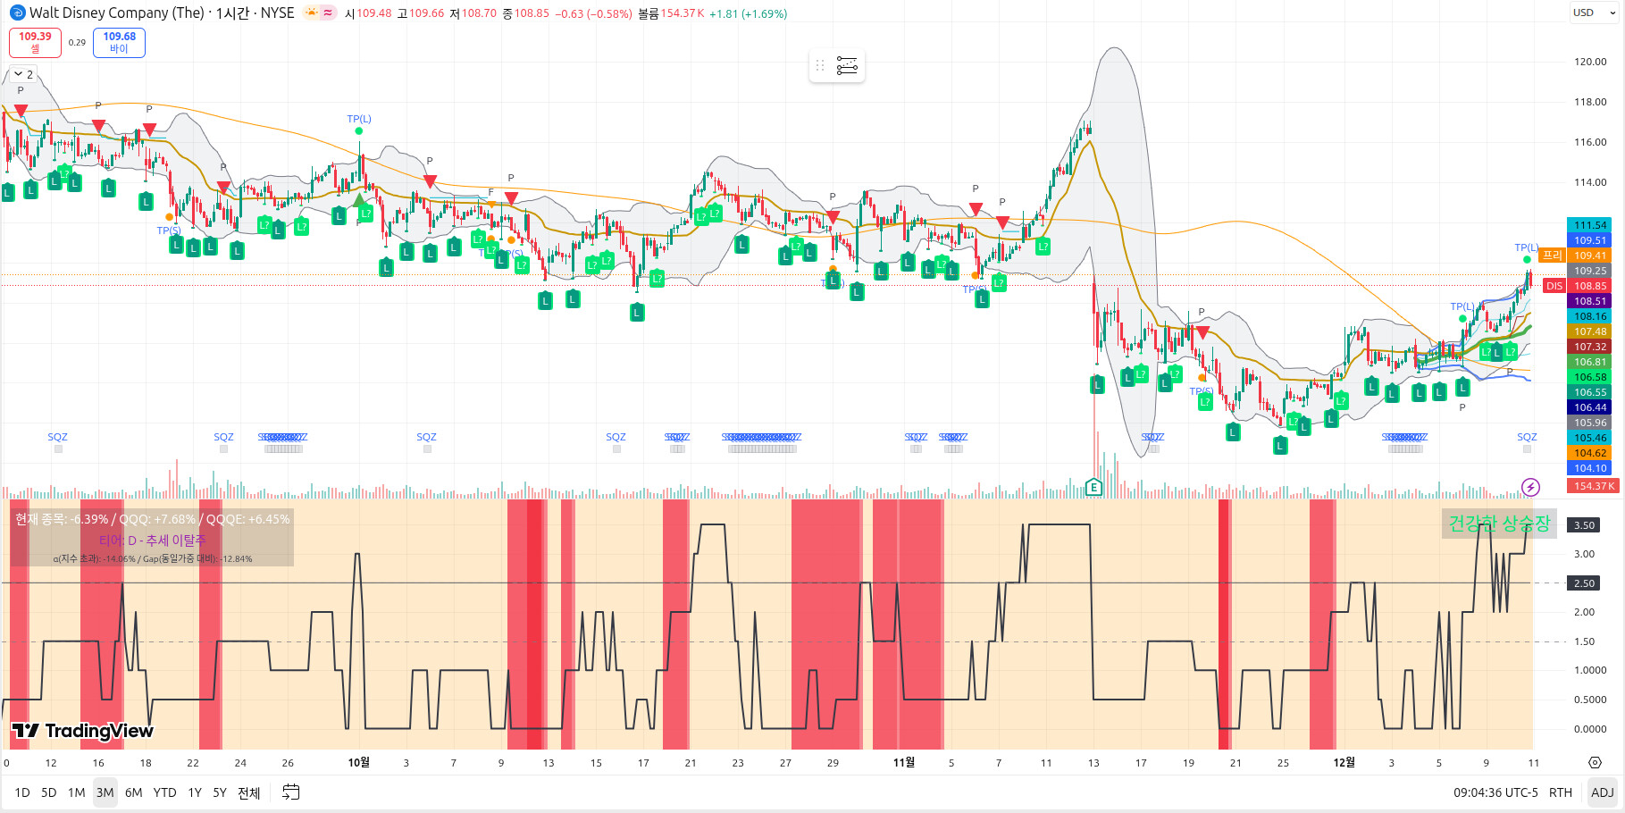Click the 0.29 spread value
The height and width of the screenshot is (813, 1625).
click(77, 42)
